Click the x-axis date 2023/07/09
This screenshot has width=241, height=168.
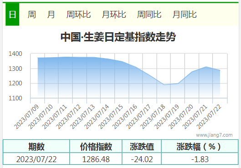pyautogui.click(x=26, y=117)
